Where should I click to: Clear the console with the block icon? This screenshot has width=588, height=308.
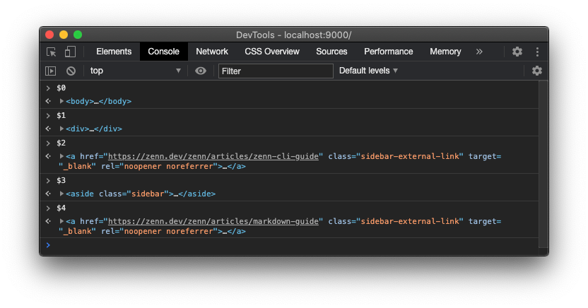click(x=71, y=71)
